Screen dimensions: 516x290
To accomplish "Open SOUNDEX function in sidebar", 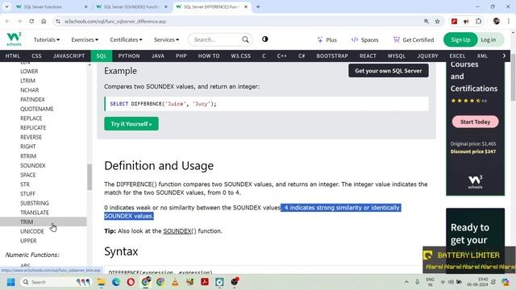I will [x=33, y=166].
